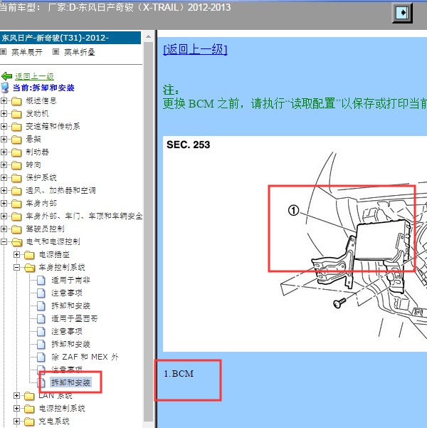427x428 pixels.
Task: Click the 发动机 folder icon
Action: 16,114
